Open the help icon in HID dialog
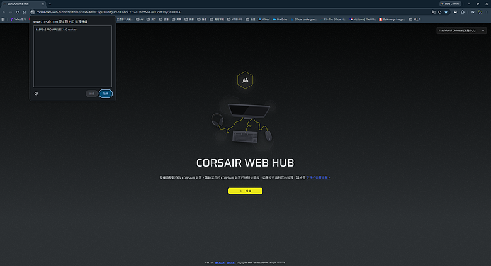 (x=36, y=94)
